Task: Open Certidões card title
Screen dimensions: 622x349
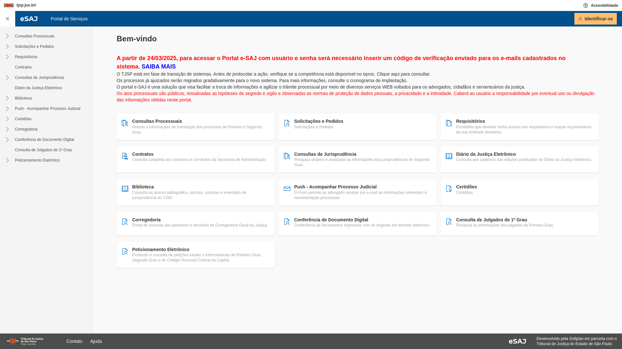Action: (x=466, y=187)
